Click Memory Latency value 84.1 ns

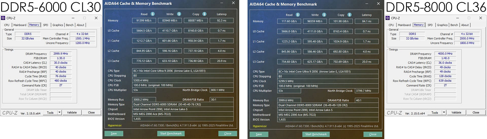367,21
